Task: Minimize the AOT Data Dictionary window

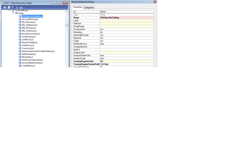Action: pos(54,3)
